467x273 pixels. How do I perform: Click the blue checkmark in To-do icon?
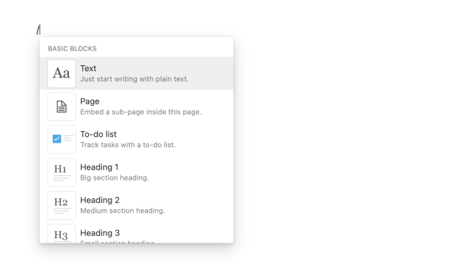(x=56, y=139)
